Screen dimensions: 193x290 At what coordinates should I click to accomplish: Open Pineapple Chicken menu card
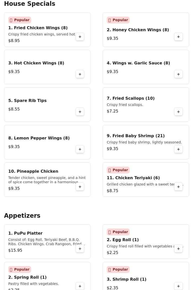(x=47, y=179)
